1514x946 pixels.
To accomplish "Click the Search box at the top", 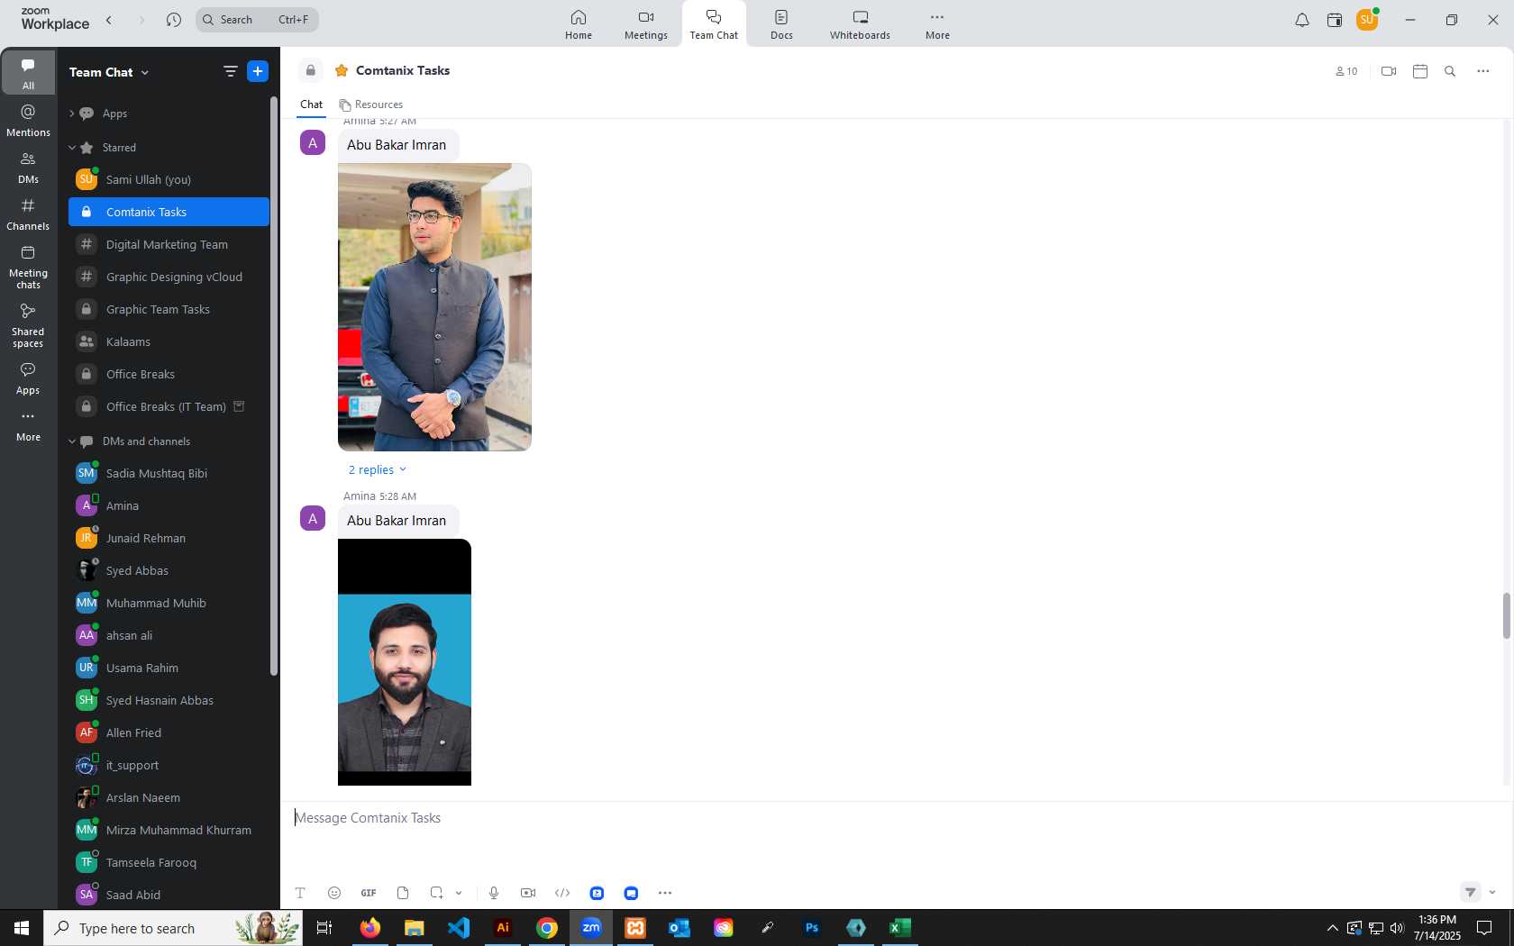I will [257, 20].
